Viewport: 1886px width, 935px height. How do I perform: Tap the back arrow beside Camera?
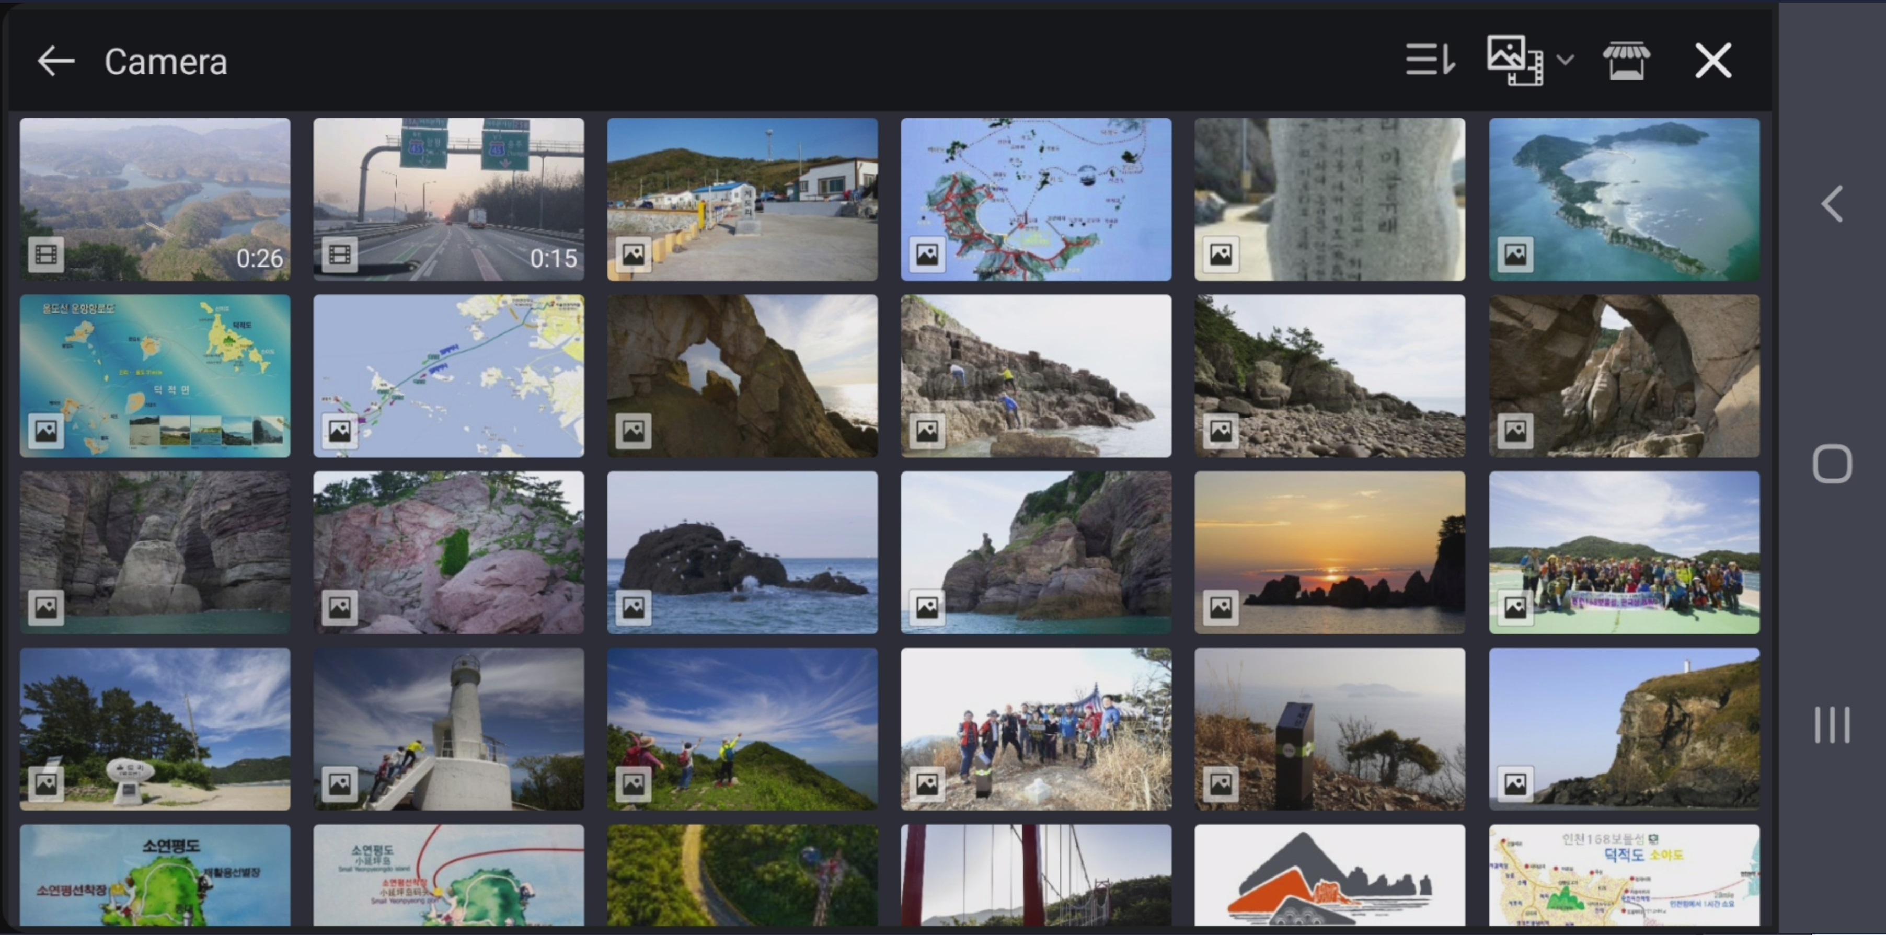[x=56, y=61]
